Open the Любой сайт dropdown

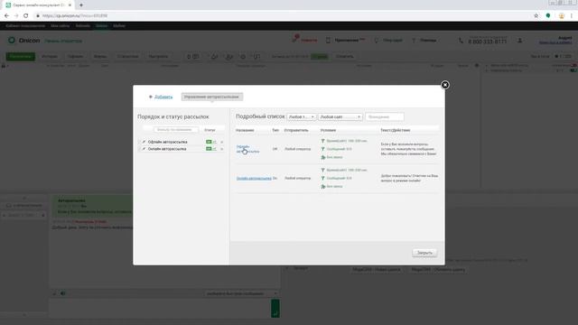click(340, 116)
